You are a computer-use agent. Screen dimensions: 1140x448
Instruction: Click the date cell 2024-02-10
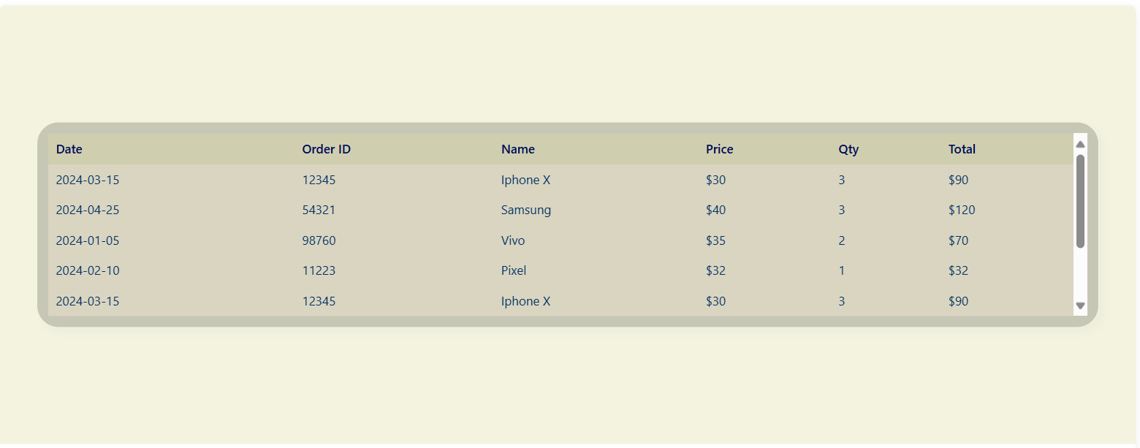[x=88, y=270]
